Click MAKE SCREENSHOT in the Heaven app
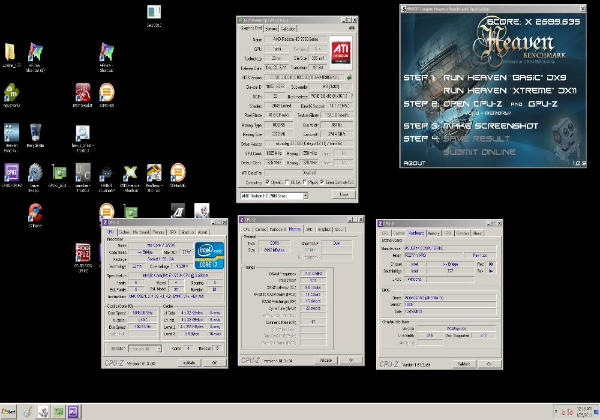The image size is (600, 420). (491, 126)
